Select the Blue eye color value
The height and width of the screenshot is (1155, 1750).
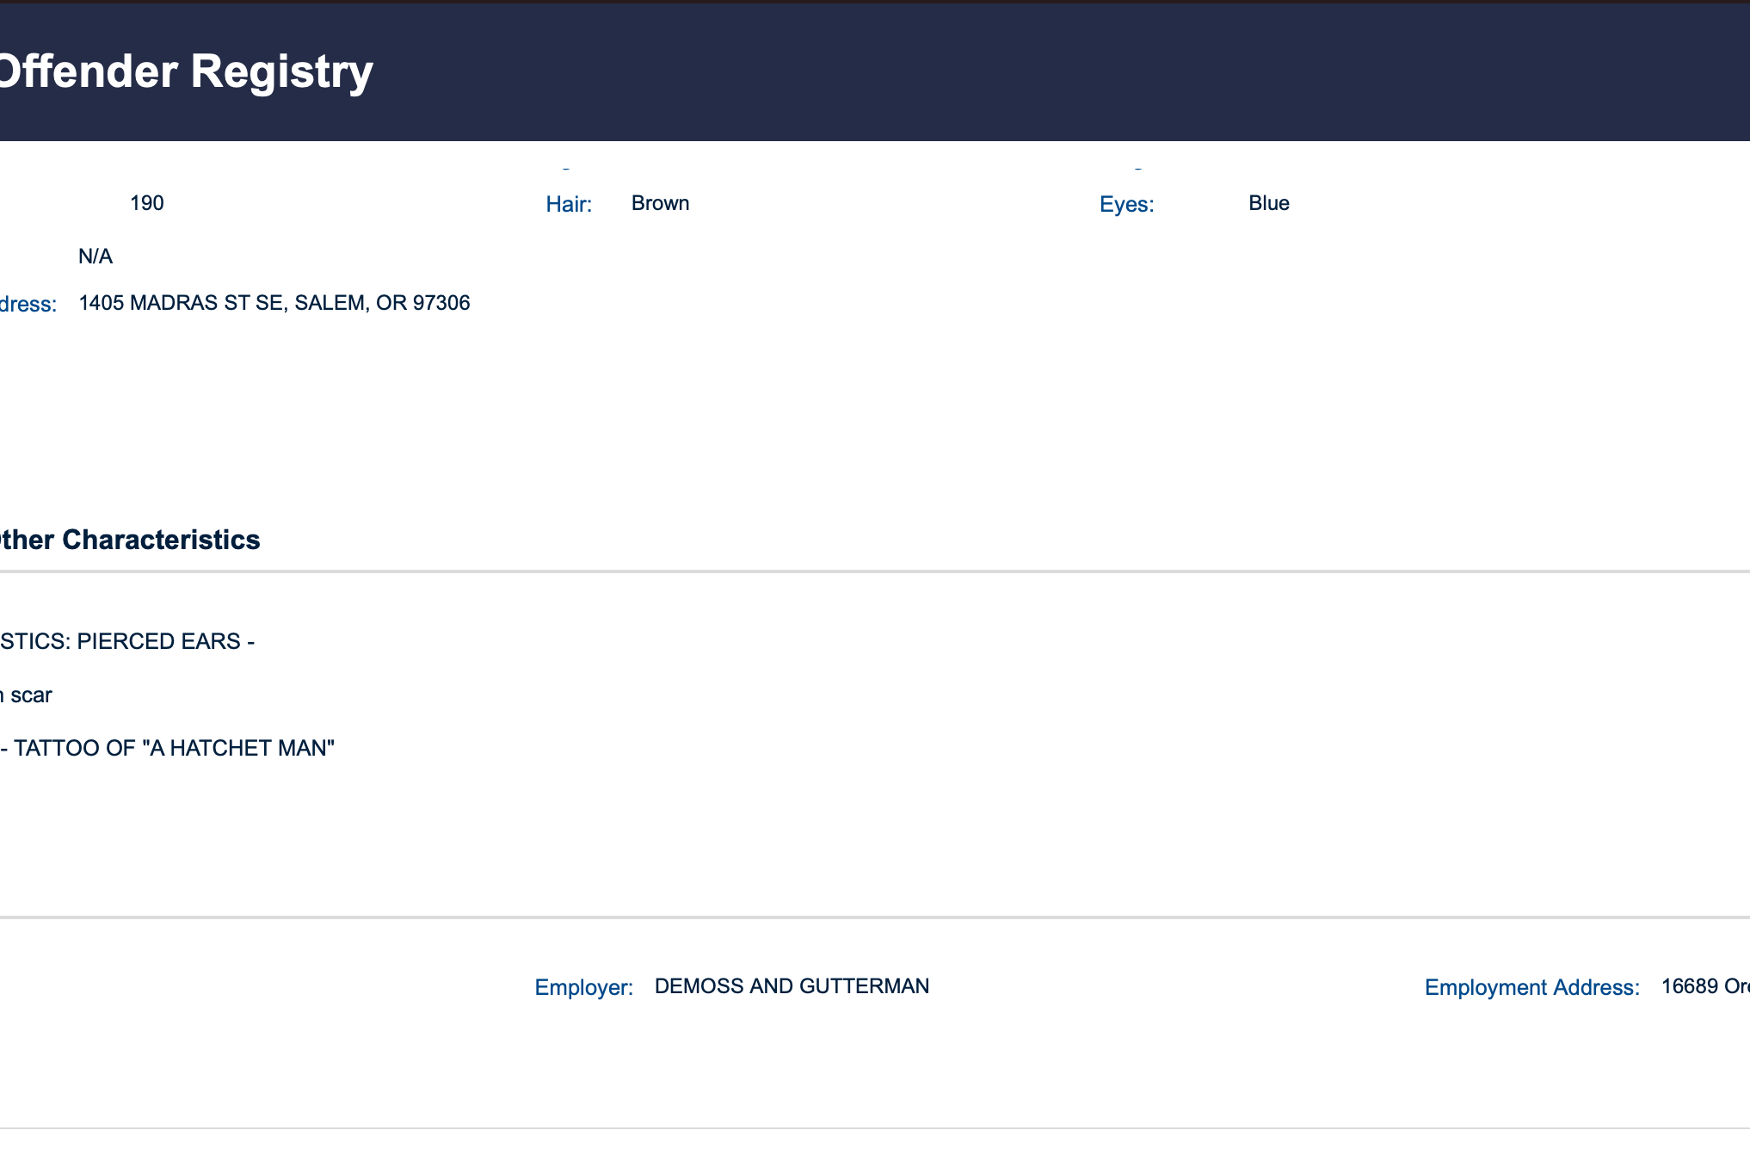(1268, 203)
